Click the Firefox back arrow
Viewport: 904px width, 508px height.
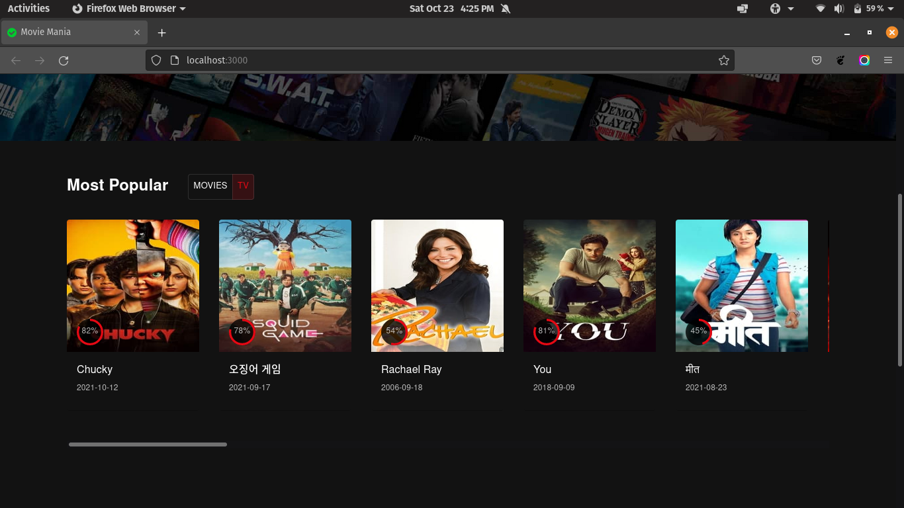(16, 60)
